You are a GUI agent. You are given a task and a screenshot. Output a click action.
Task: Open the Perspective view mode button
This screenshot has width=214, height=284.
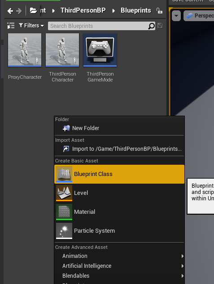pyautogui.click(x=199, y=16)
